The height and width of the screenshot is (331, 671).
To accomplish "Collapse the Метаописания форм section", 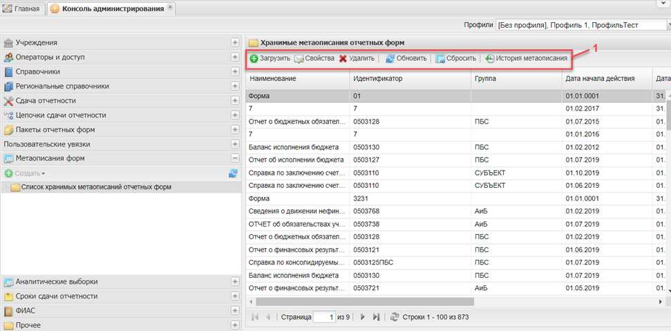I will pos(235,158).
